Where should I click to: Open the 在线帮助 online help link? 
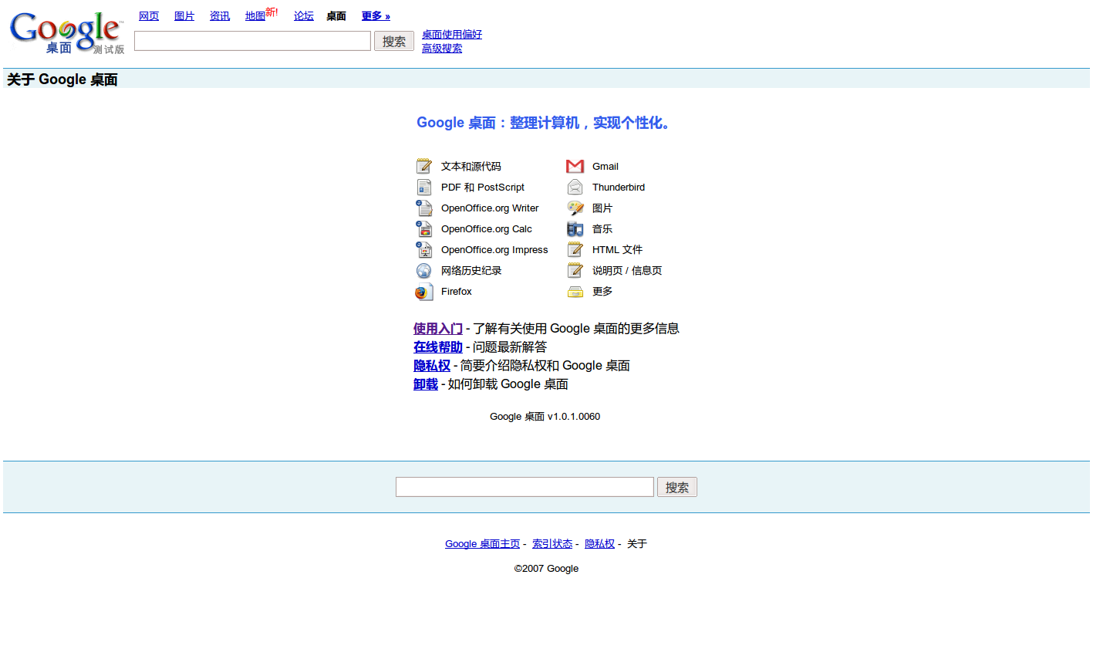click(438, 347)
